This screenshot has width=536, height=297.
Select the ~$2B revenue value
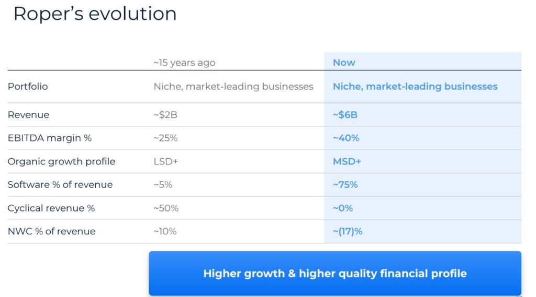pyautogui.click(x=165, y=115)
